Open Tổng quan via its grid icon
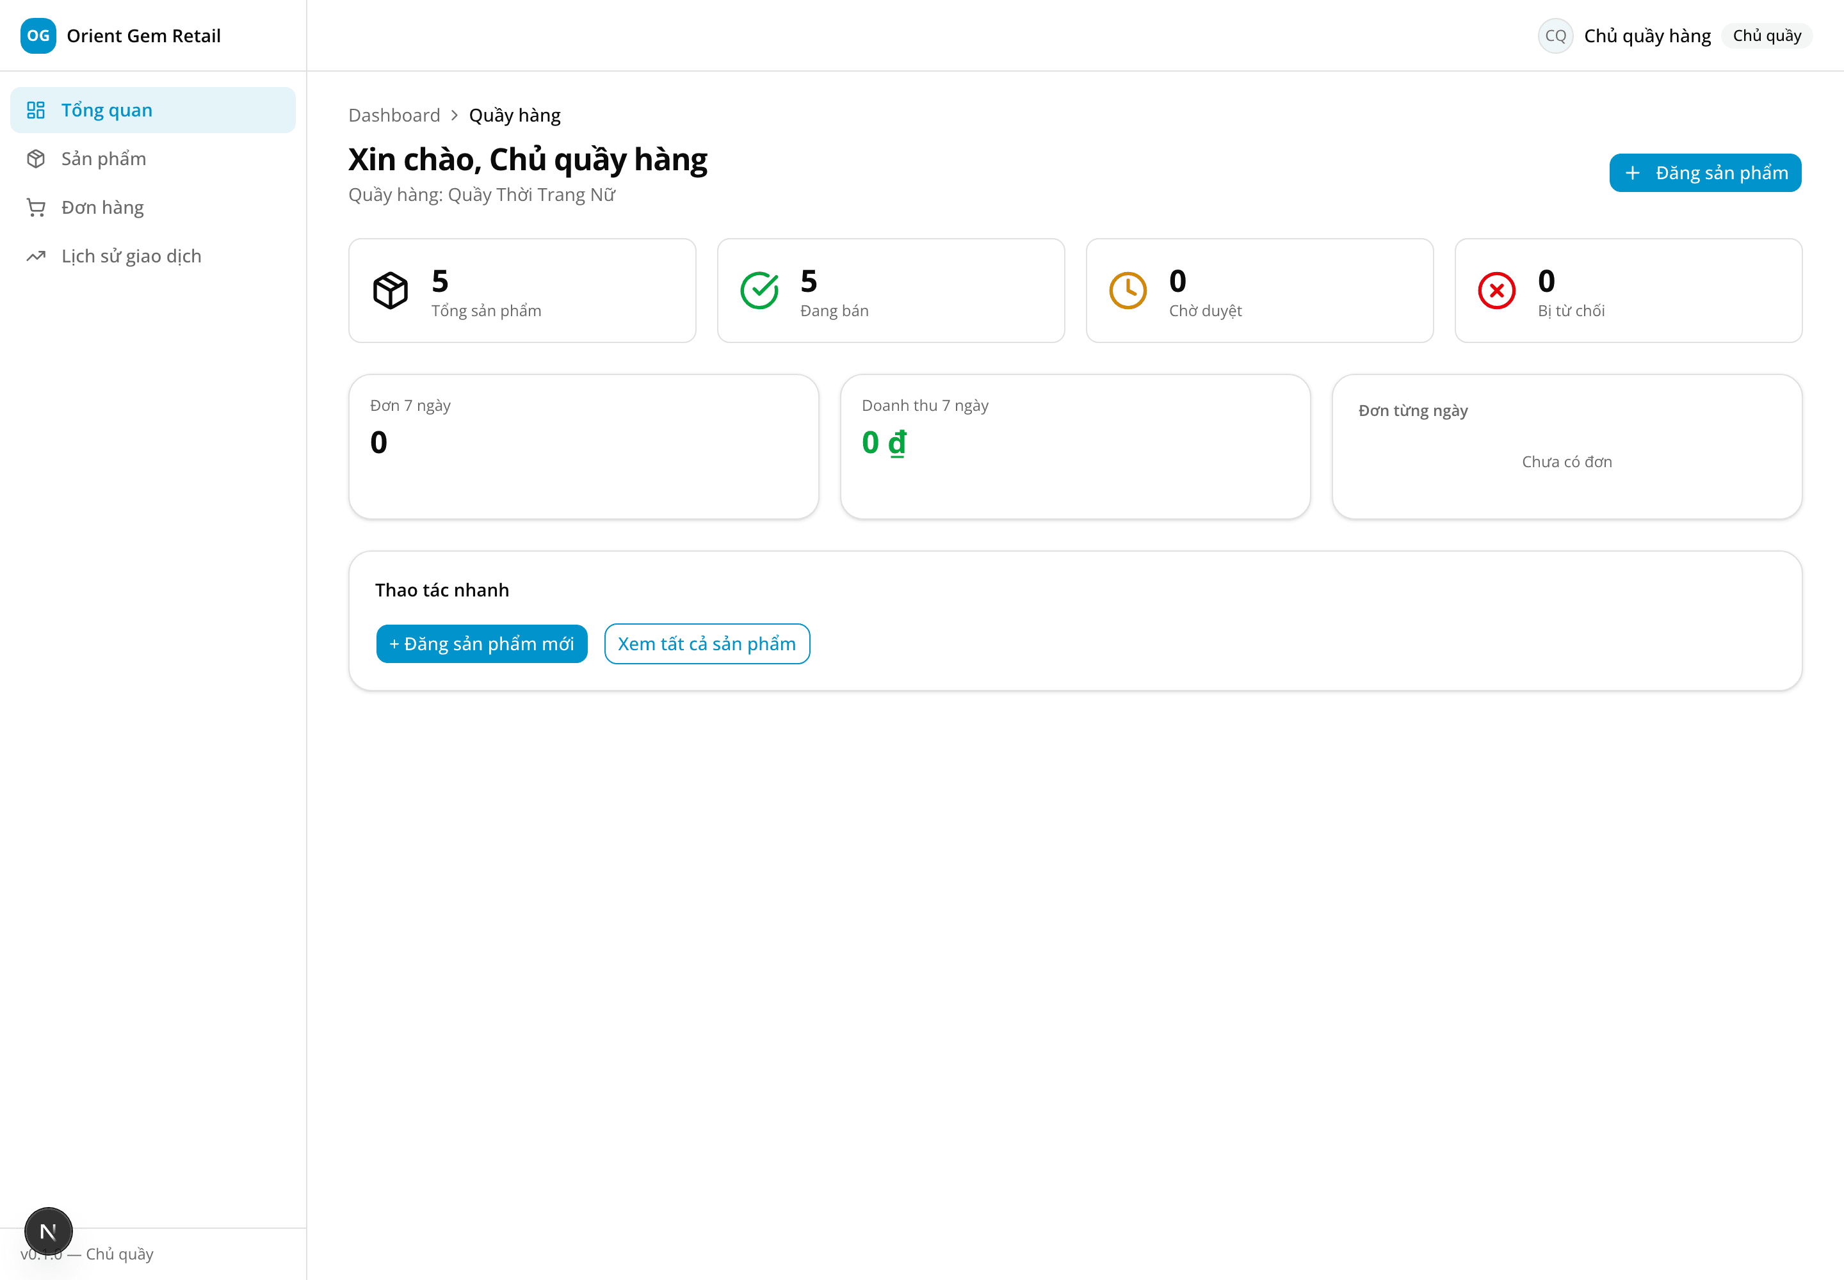The image size is (1844, 1280). (x=35, y=110)
